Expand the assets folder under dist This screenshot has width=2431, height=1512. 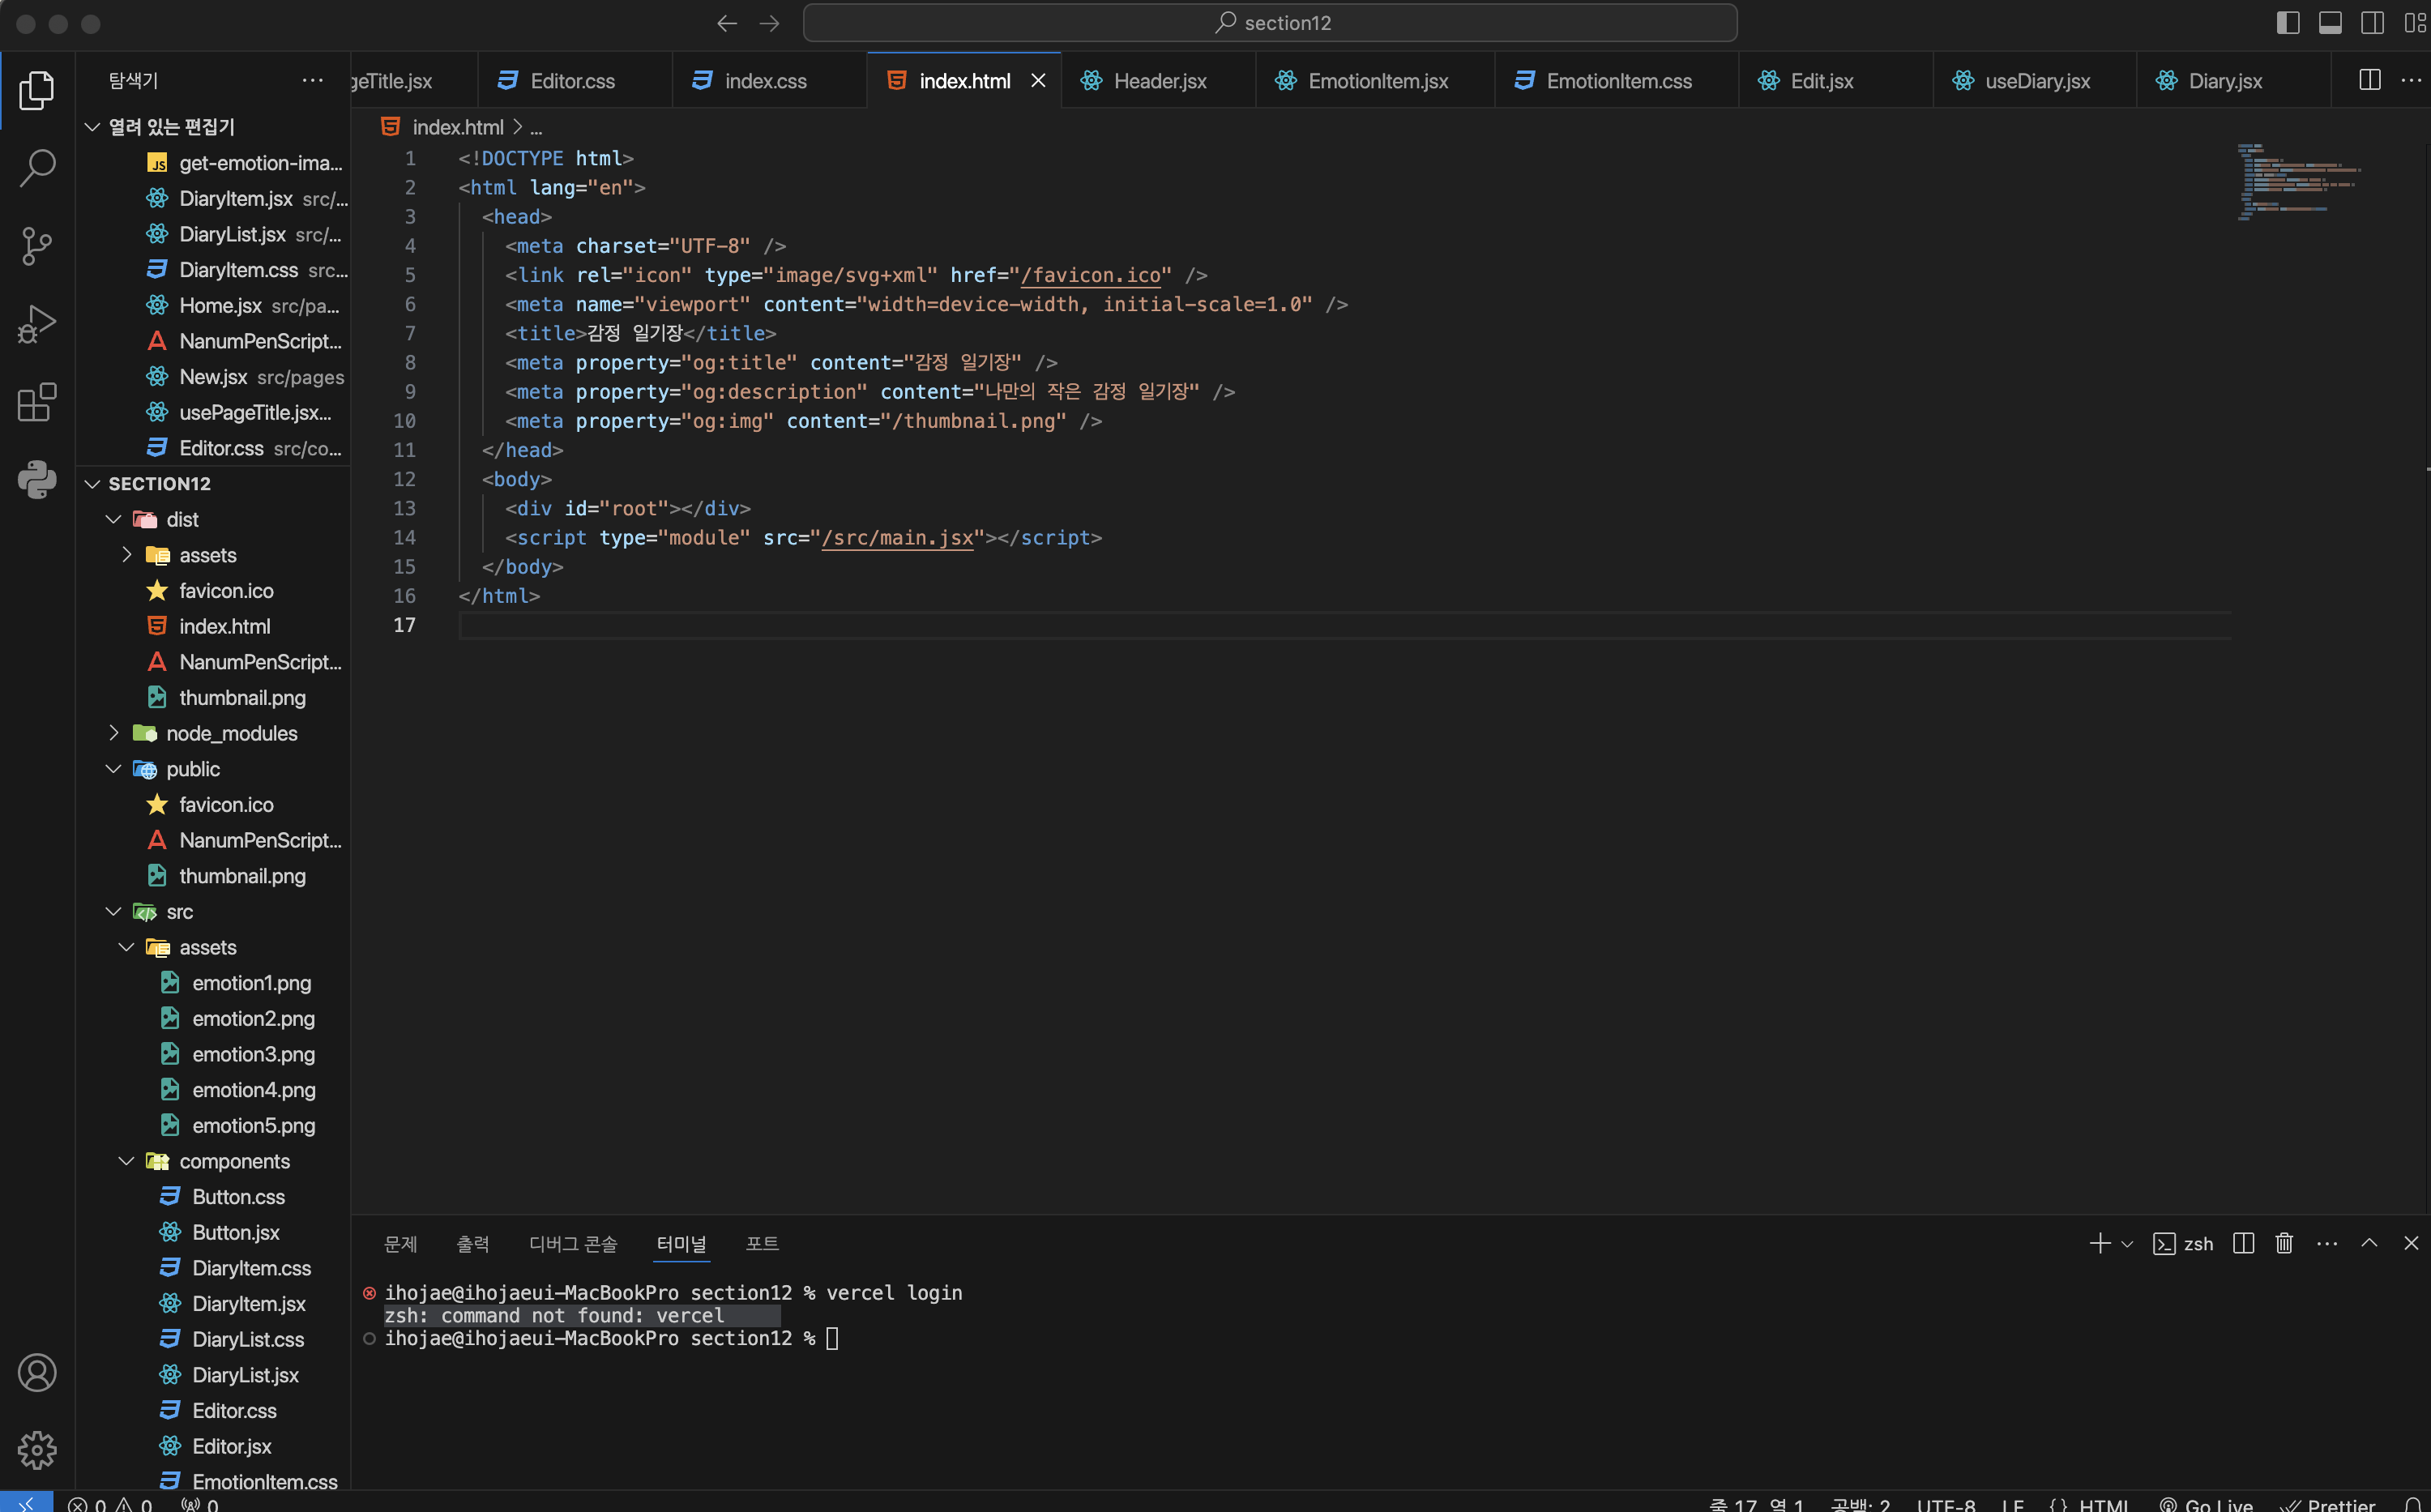pyautogui.click(x=213, y=555)
